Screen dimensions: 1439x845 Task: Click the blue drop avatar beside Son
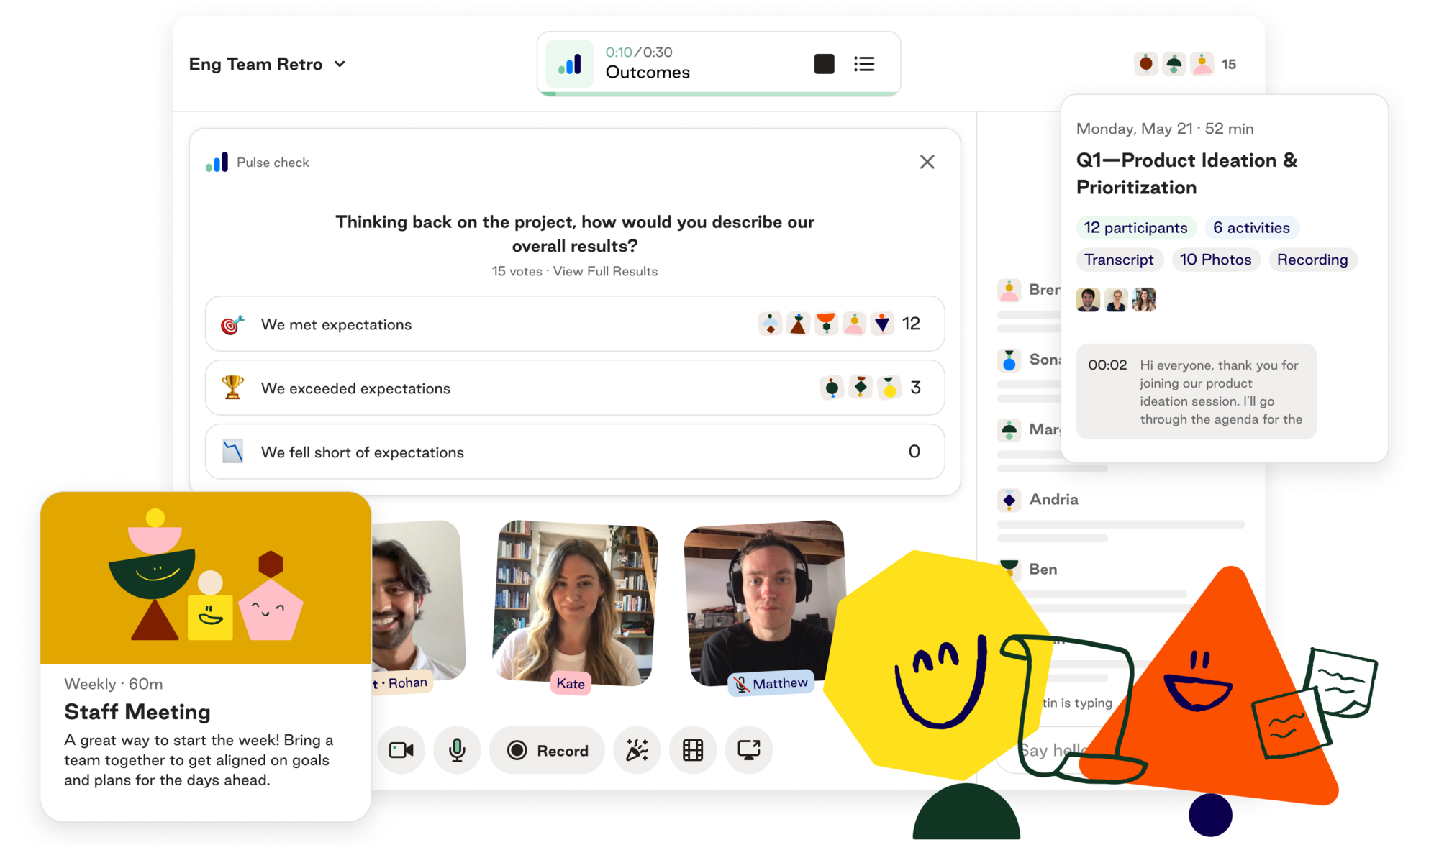click(x=1009, y=360)
